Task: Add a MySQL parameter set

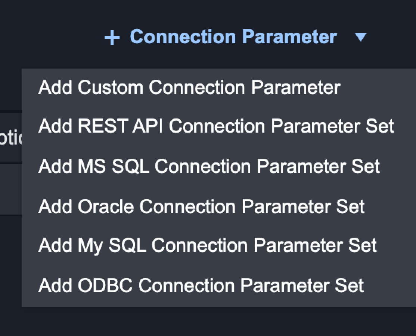Action: click(x=207, y=245)
